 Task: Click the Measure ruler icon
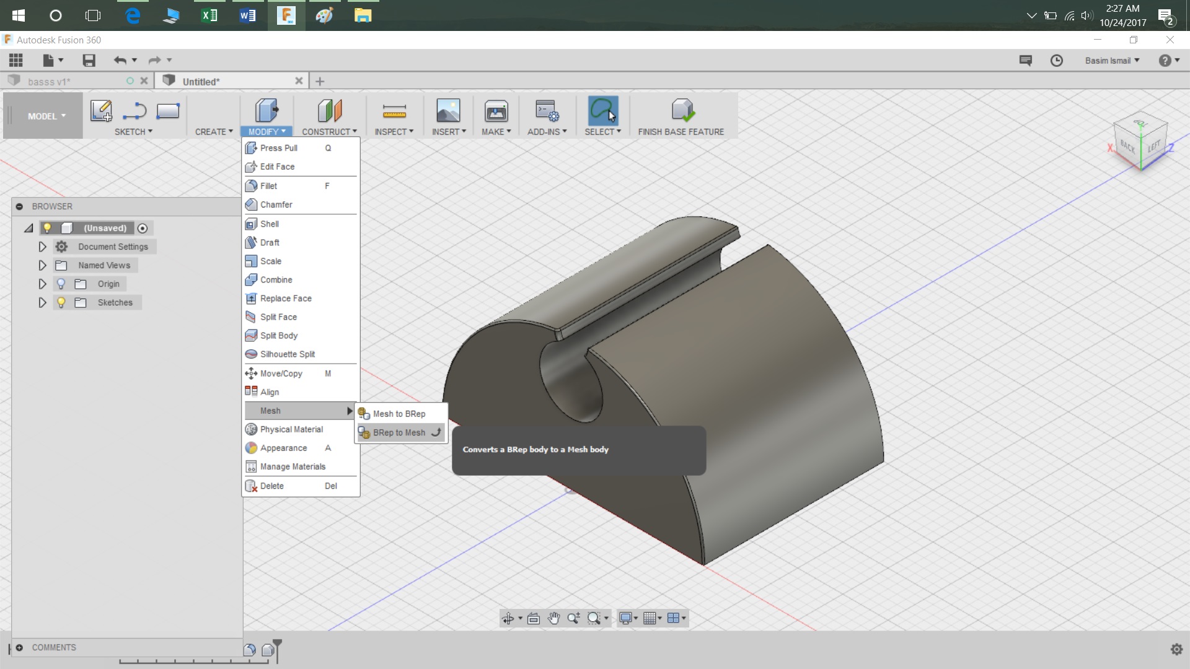coord(394,111)
